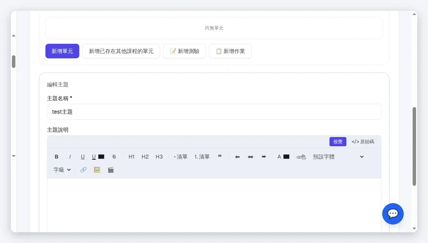Click the 主題說明 label

pos(58,130)
